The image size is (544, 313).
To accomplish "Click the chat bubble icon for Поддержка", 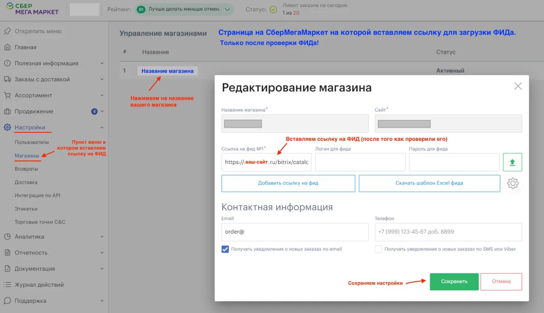I will pyautogui.click(x=7, y=301).
